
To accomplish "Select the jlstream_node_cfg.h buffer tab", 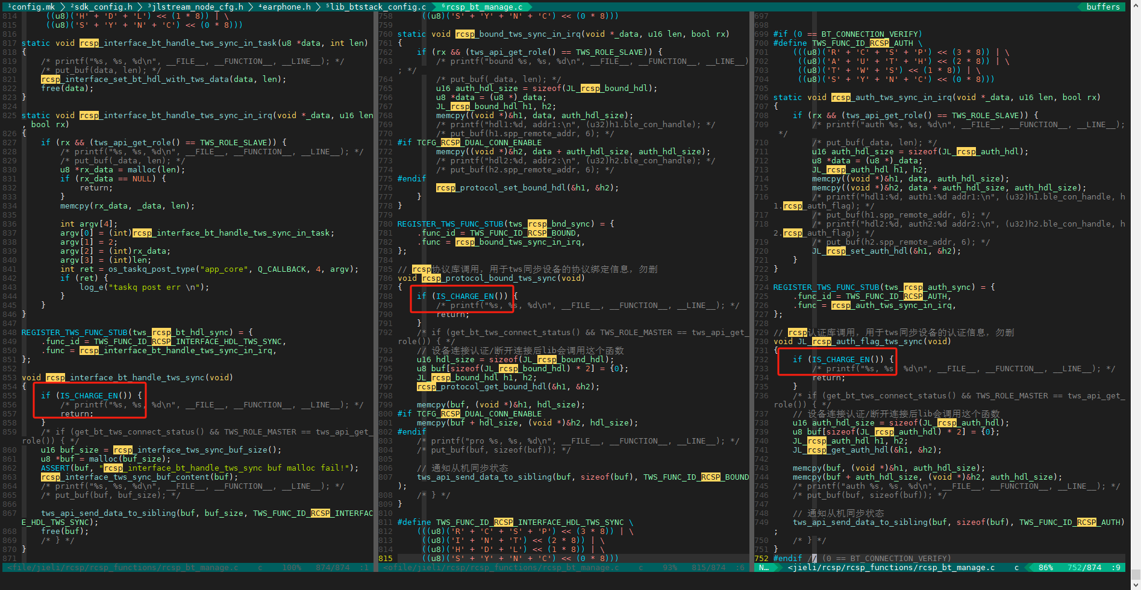I will pos(195,7).
